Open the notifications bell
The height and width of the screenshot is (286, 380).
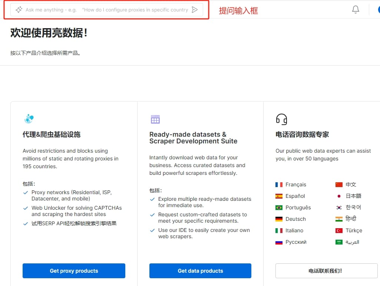click(356, 9)
